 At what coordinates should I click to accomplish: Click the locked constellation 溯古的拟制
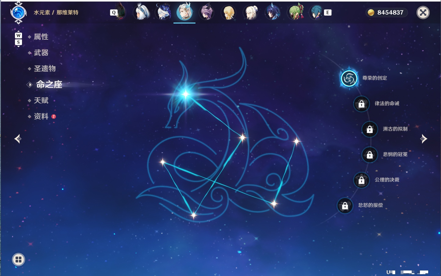click(x=370, y=129)
